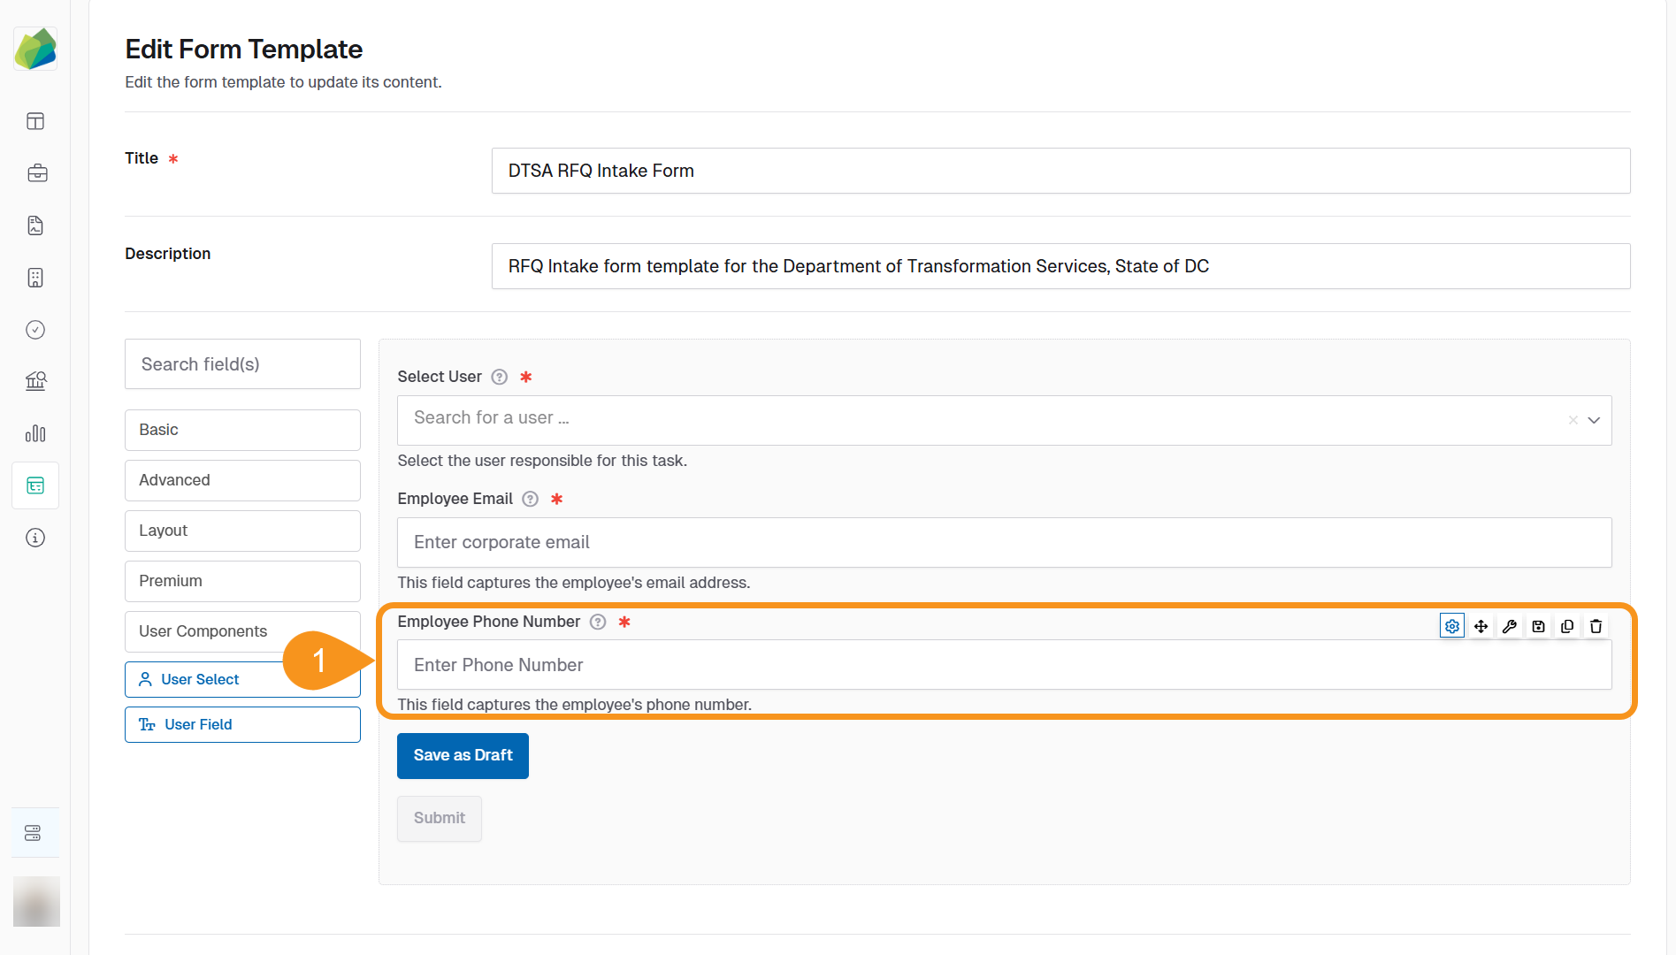Delete the Employee Phone Number field
This screenshot has width=1676, height=955.
(1596, 626)
